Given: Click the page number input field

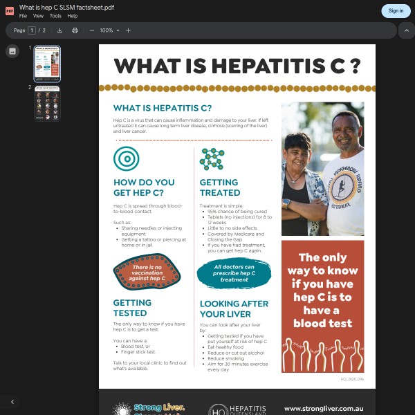Looking at the screenshot, I should pos(32,30).
